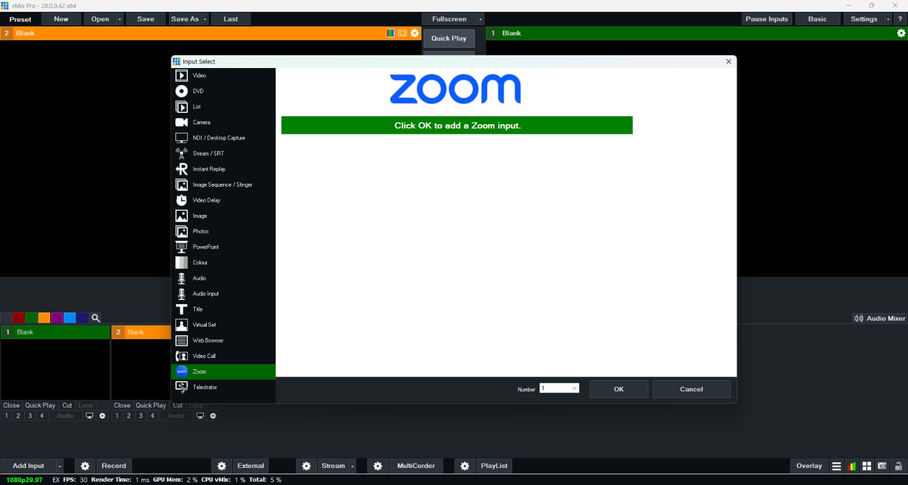Select DVD input type
908x485 pixels.
(x=223, y=91)
